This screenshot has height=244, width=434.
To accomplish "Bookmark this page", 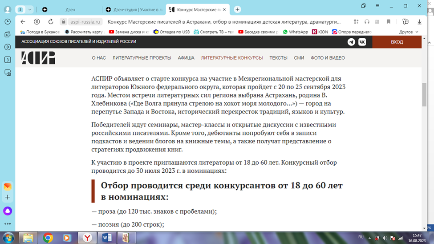I will coord(388,22).
